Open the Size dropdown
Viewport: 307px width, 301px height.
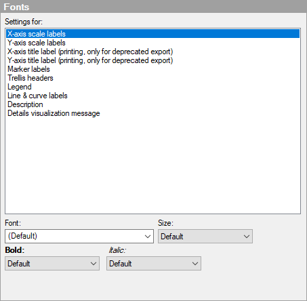pos(205,237)
